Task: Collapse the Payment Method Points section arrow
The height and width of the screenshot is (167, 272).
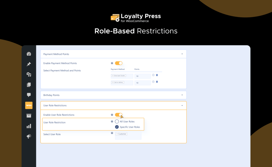Action: click(182, 54)
